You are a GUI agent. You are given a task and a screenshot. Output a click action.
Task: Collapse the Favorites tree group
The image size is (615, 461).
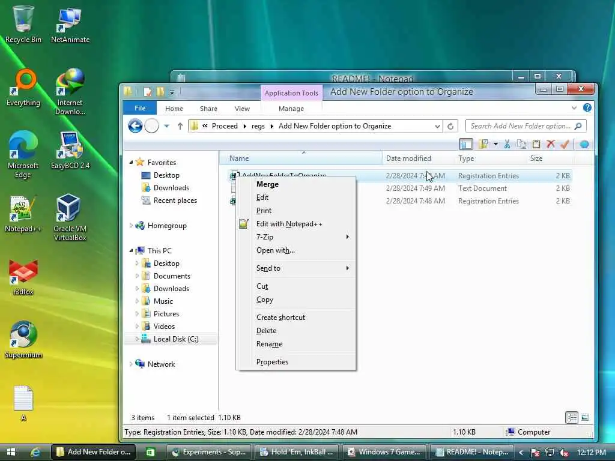[131, 162]
